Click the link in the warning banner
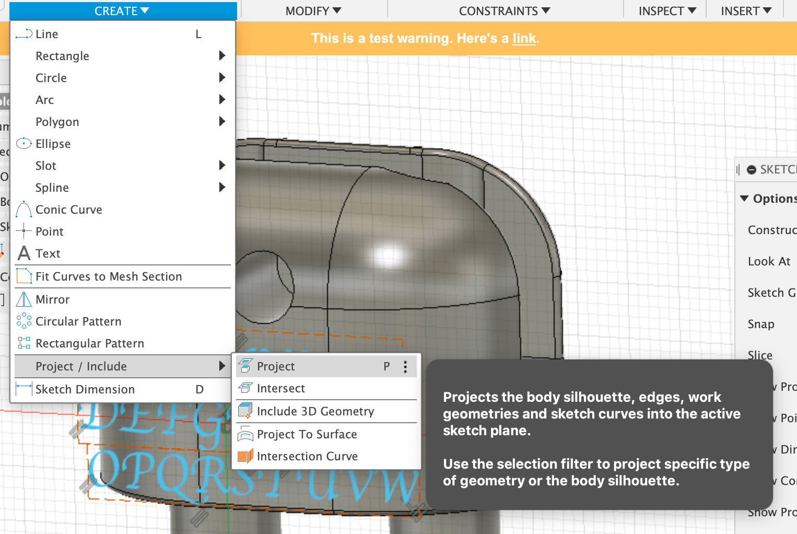This screenshot has height=534, width=797. click(x=524, y=38)
